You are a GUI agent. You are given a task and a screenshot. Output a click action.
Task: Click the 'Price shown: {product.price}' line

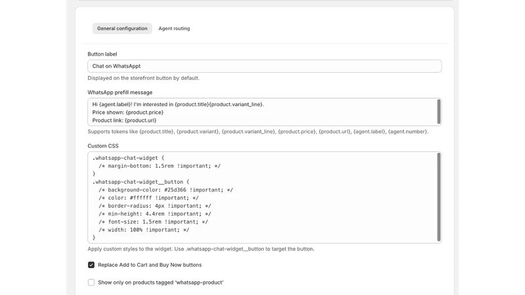tap(128, 112)
